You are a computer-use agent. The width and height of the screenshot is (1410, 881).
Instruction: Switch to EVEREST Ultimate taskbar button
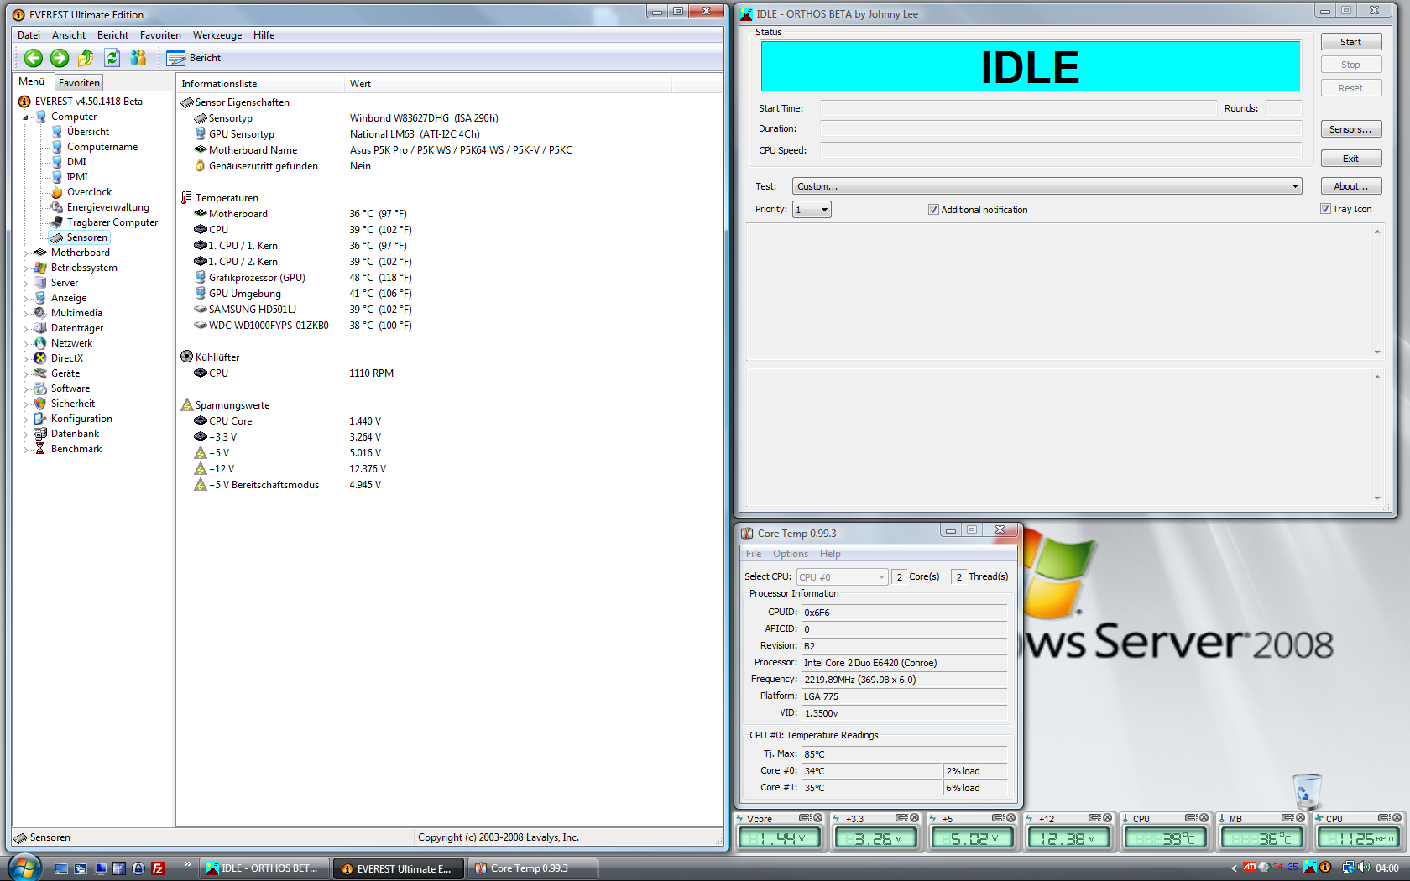pos(397,868)
